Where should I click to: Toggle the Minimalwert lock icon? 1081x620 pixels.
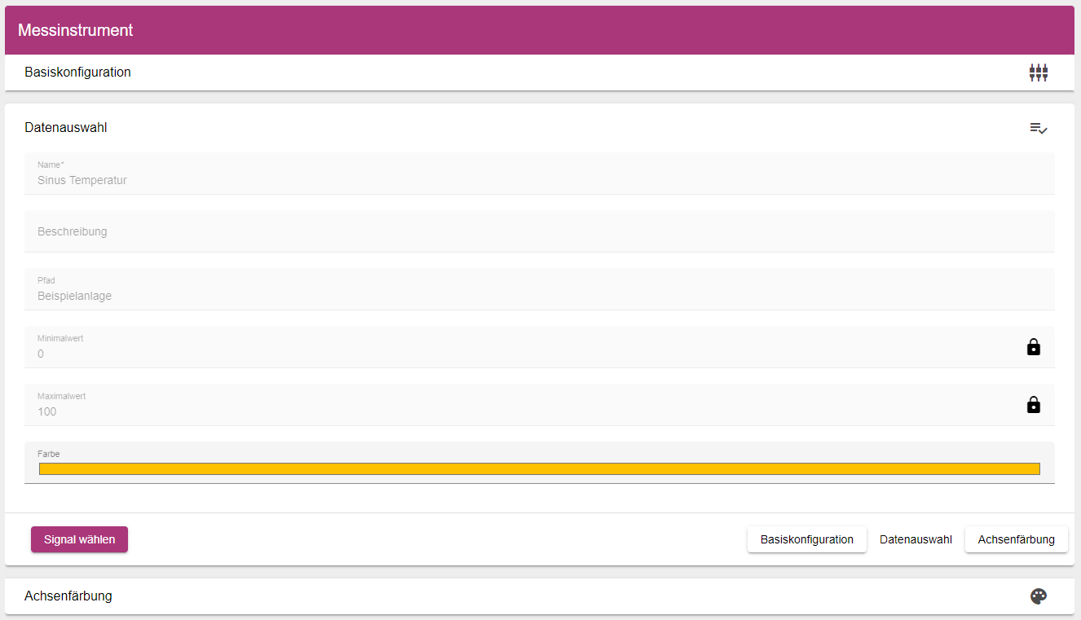(1033, 347)
